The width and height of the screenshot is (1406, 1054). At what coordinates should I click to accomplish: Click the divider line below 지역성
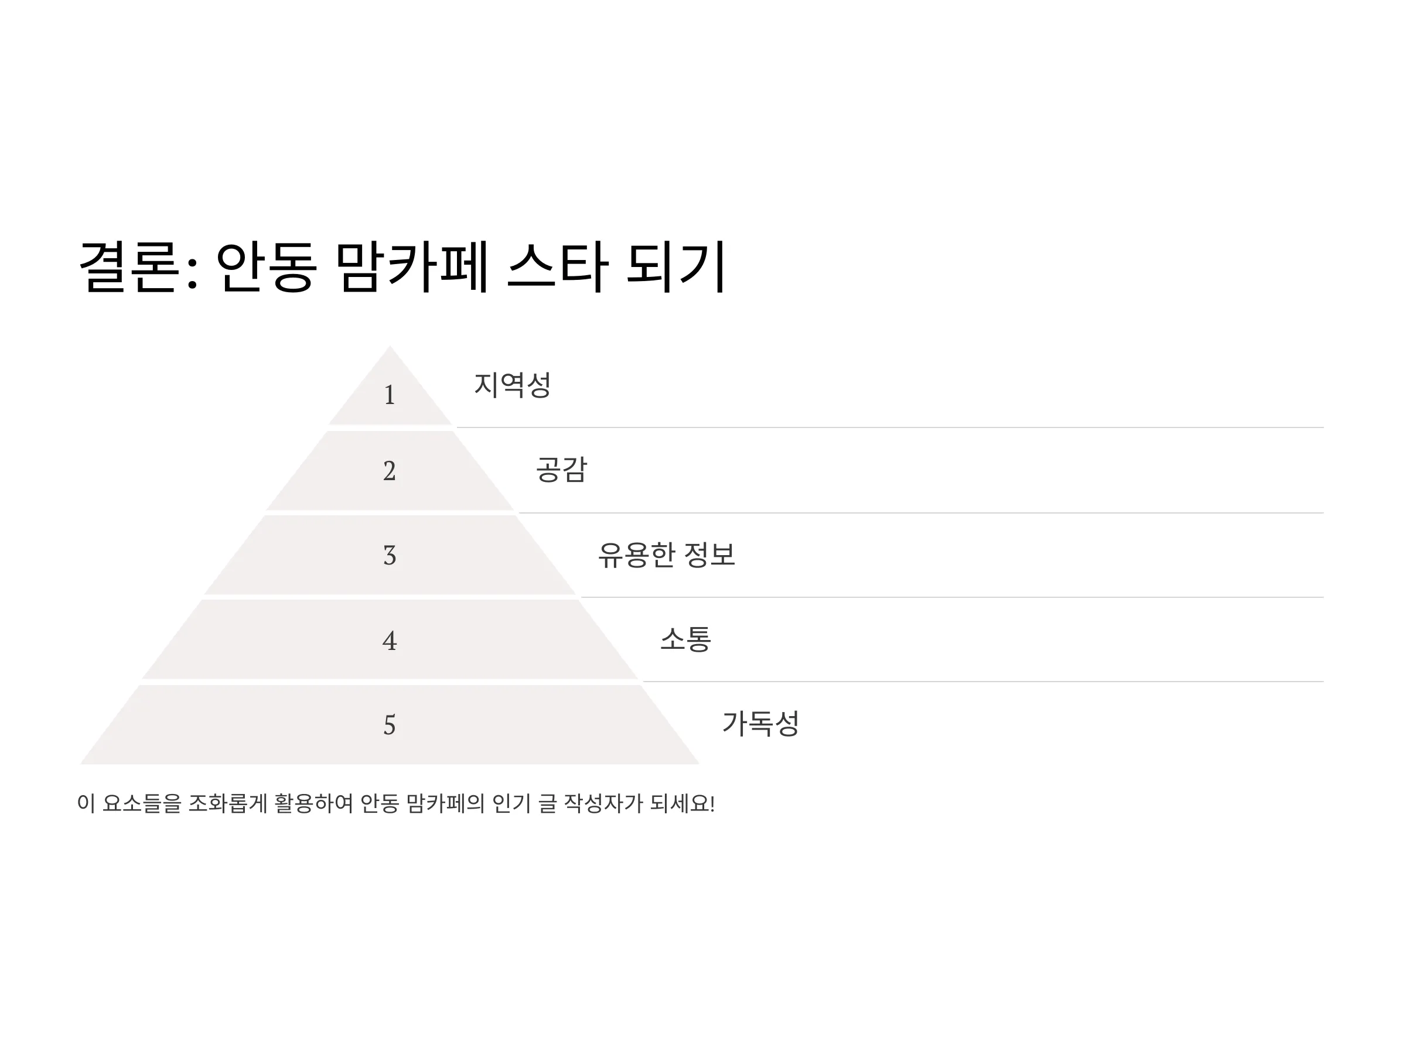click(890, 427)
